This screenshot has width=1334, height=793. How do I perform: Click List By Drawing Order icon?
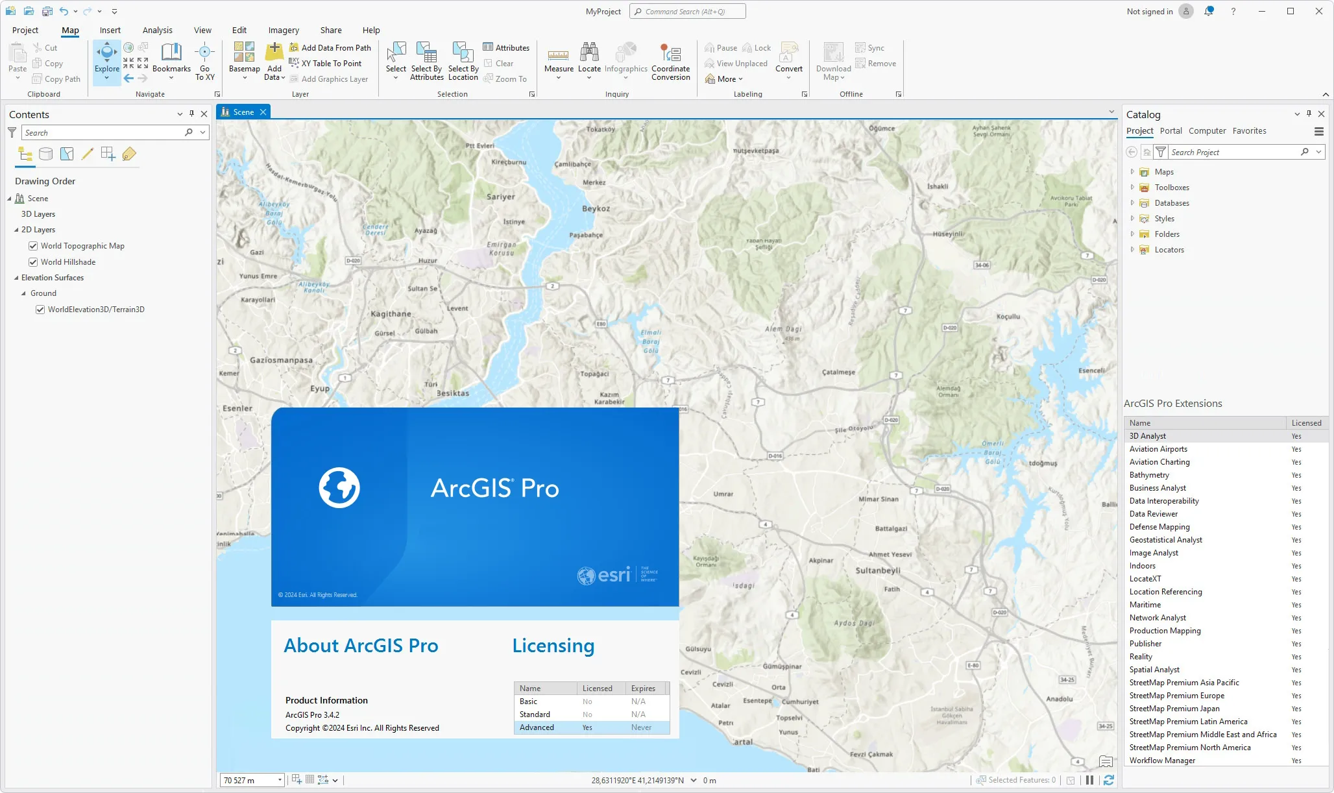[x=25, y=154]
